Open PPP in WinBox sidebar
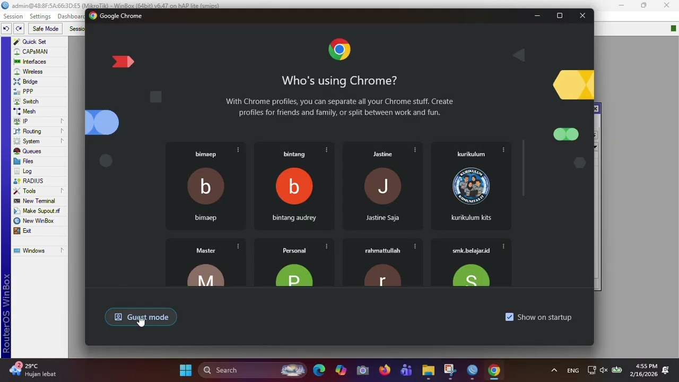Viewport: 679px width, 382px height. tap(28, 91)
